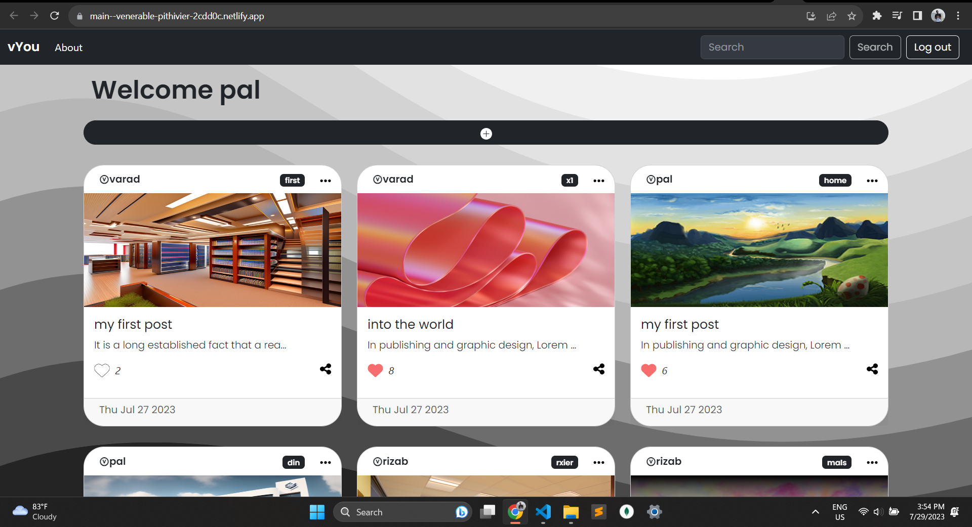Open the library image thumbnail
The height and width of the screenshot is (527, 972).
[x=213, y=250]
